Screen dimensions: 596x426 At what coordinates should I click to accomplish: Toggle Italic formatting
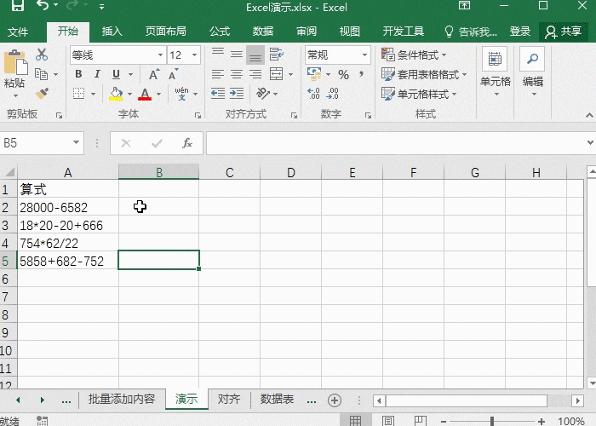(x=97, y=74)
